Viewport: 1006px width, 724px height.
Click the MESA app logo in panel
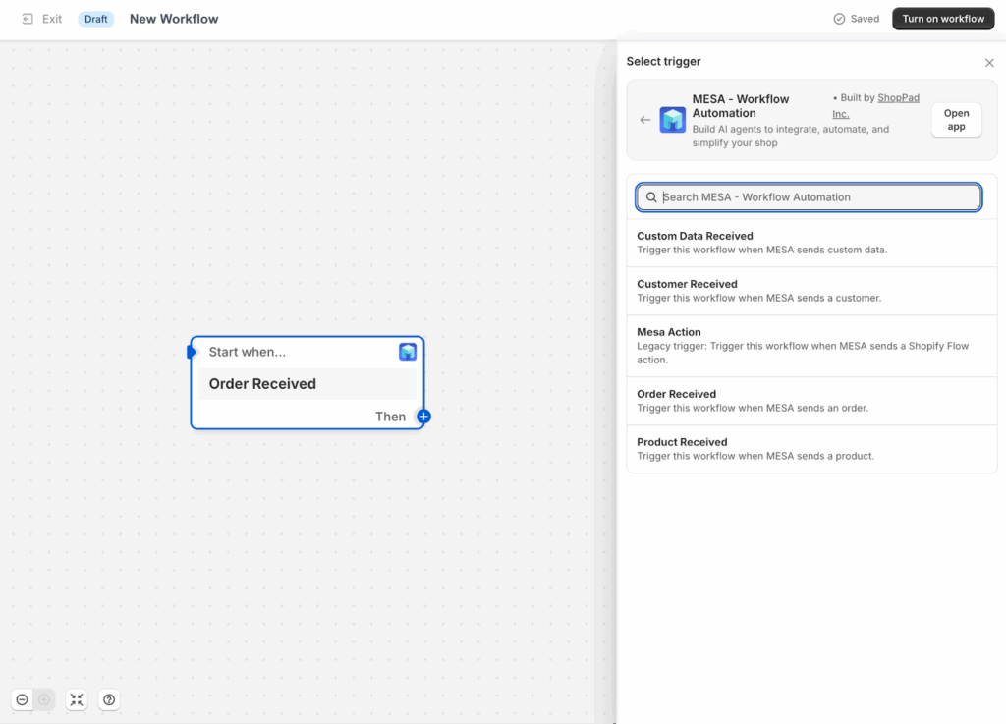(672, 120)
